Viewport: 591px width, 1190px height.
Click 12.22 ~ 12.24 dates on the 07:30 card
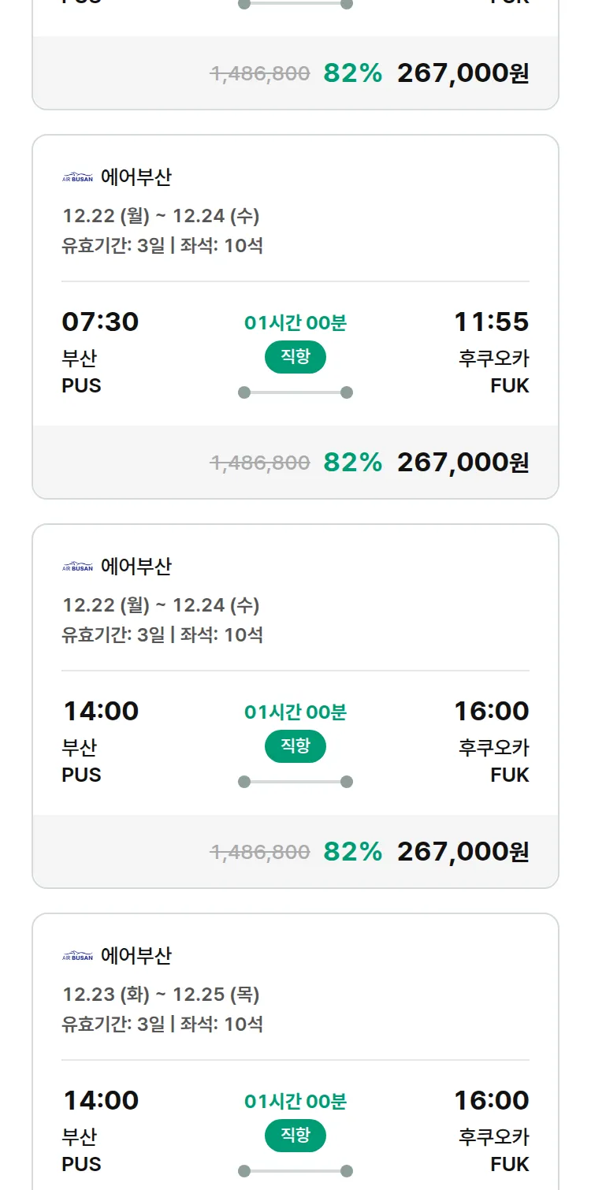point(161,216)
